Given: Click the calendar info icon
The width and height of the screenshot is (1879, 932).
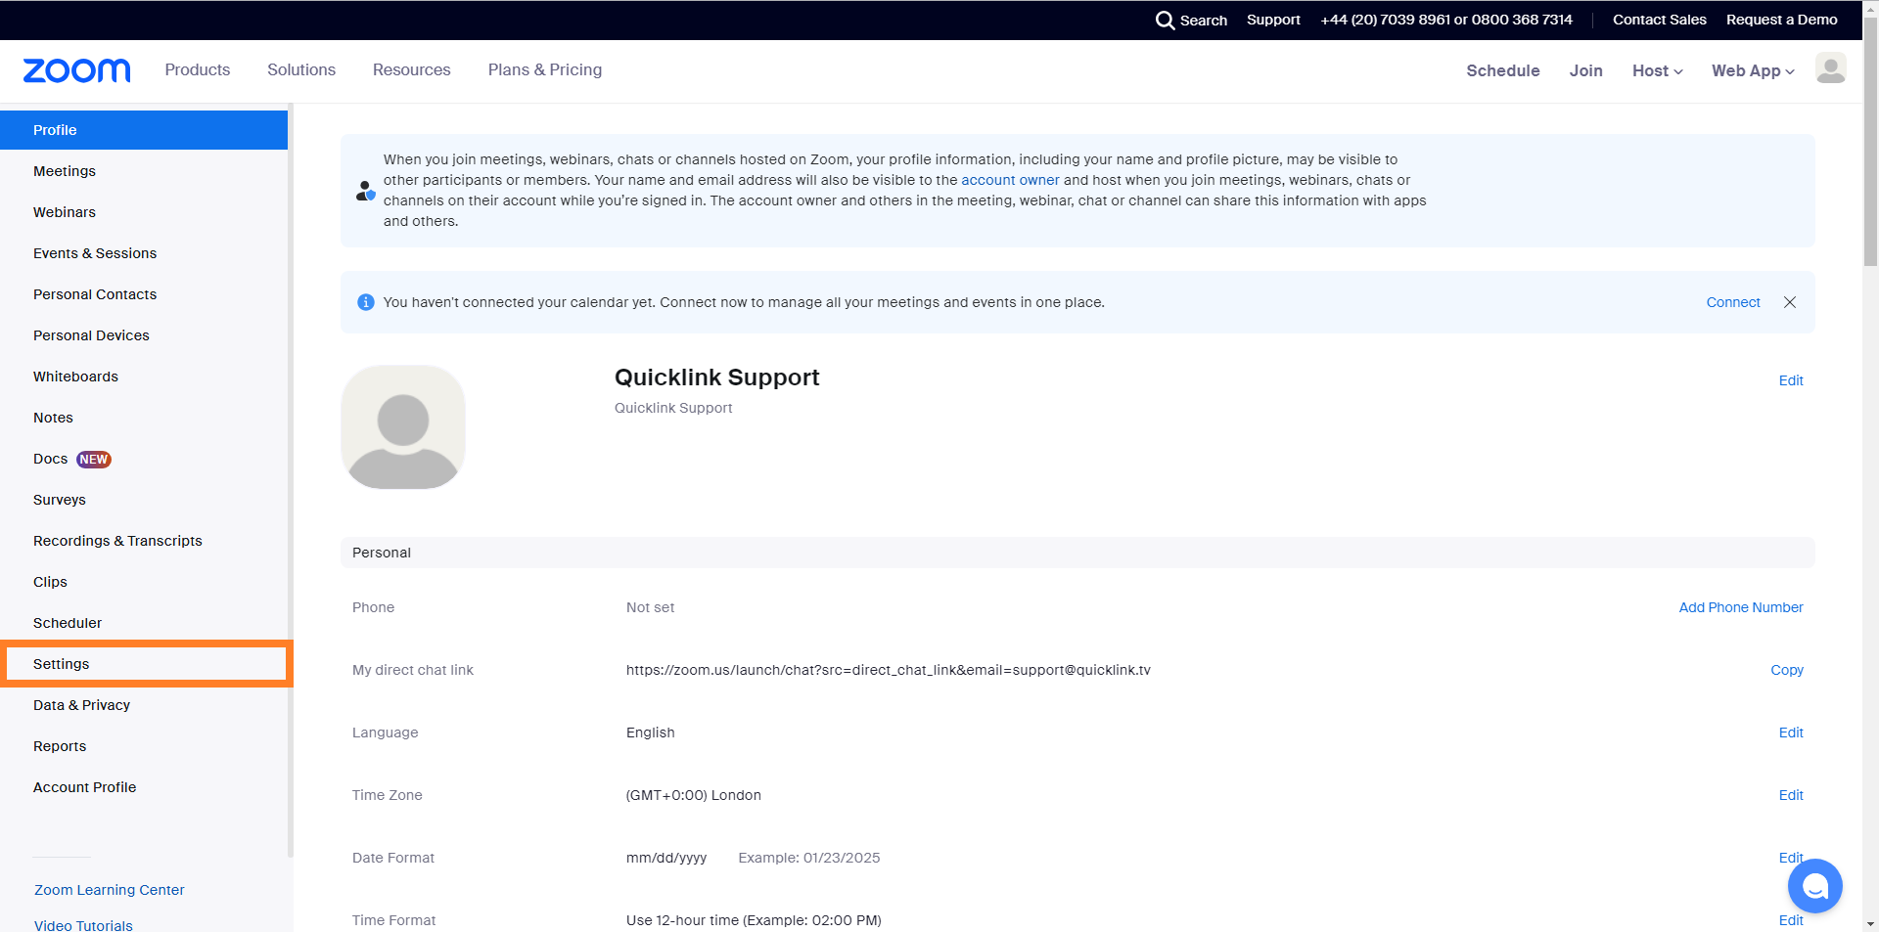Looking at the screenshot, I should coord(366,302).
